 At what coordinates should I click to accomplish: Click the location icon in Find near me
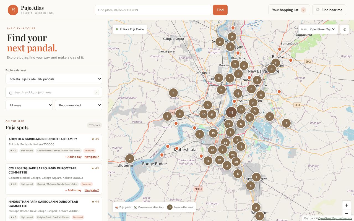[318, 10]
